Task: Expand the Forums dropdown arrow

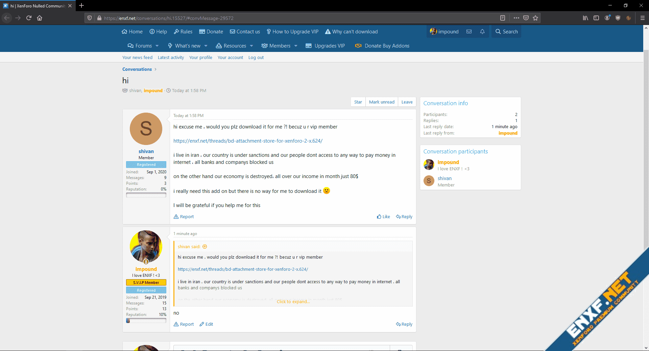Action: pyautogui.click(x=157, y=46)
